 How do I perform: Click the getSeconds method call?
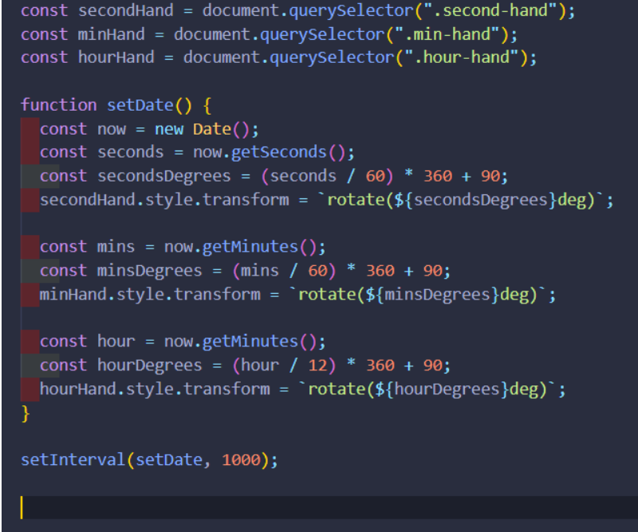[x=278, y=152]
